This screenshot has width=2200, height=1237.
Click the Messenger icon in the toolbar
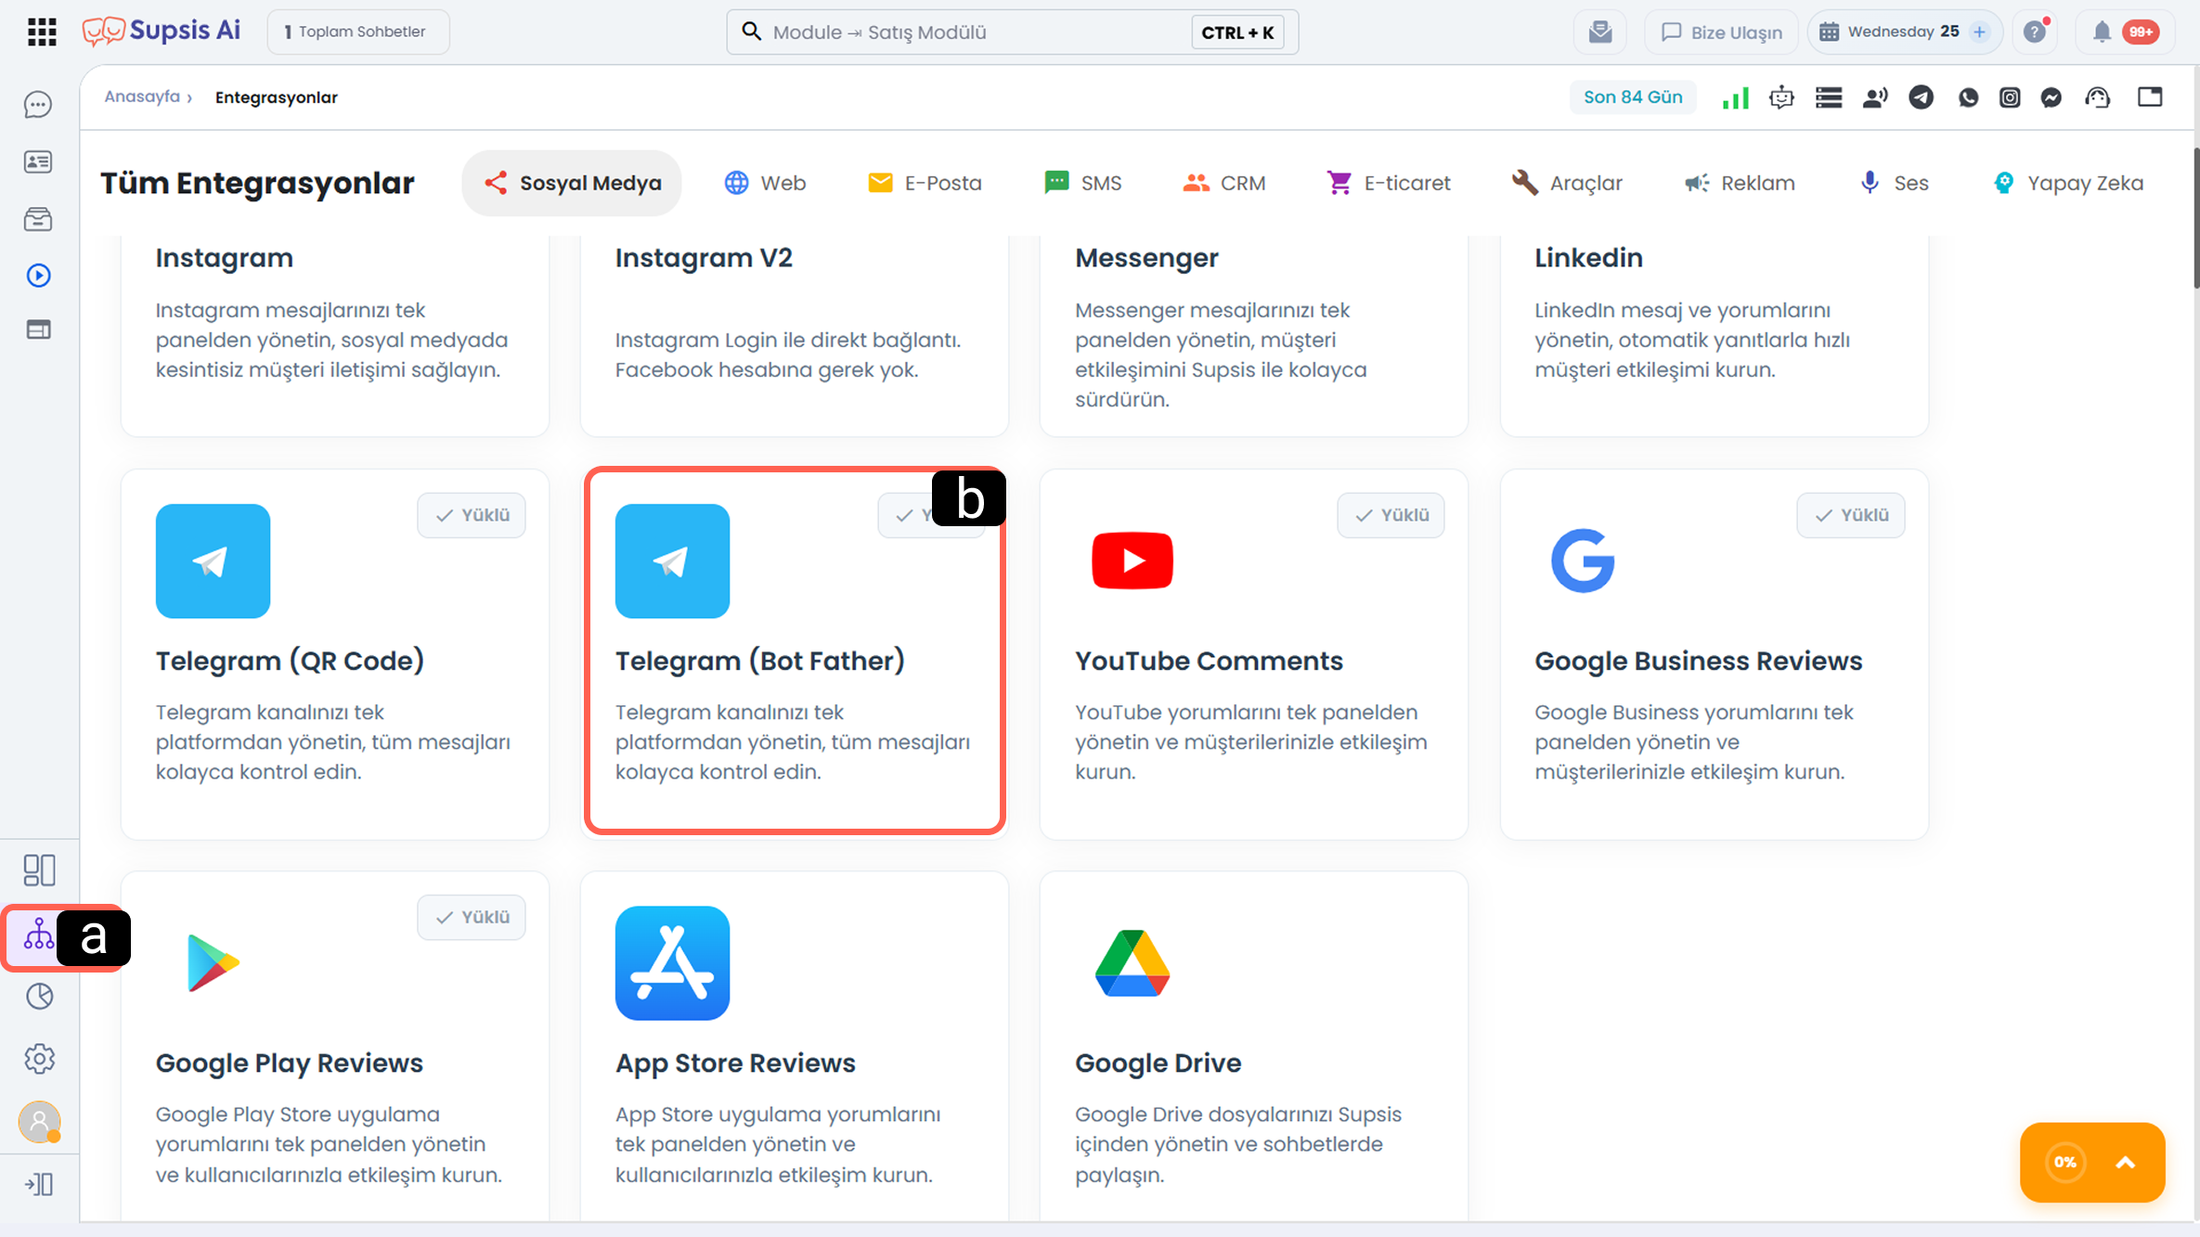(x=2051, y=97)
